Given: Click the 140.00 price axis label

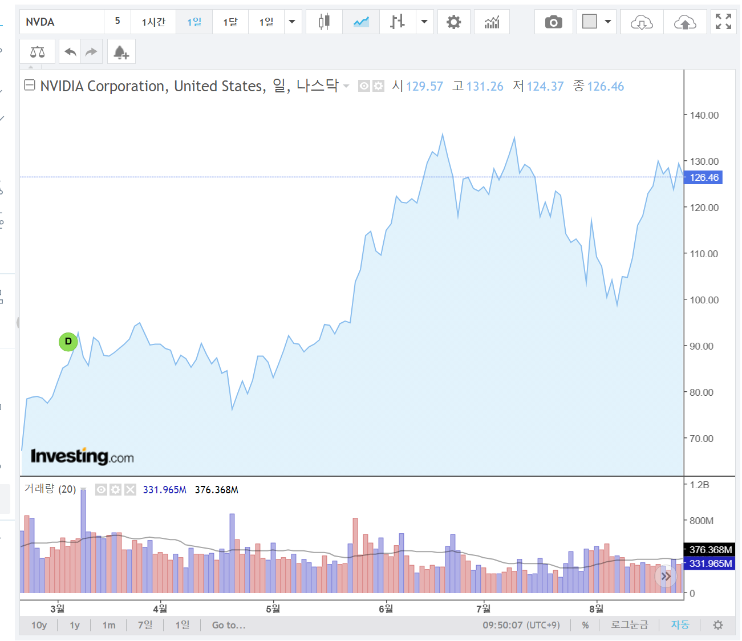Looking at the screenshot, I should tap(704, 115).
